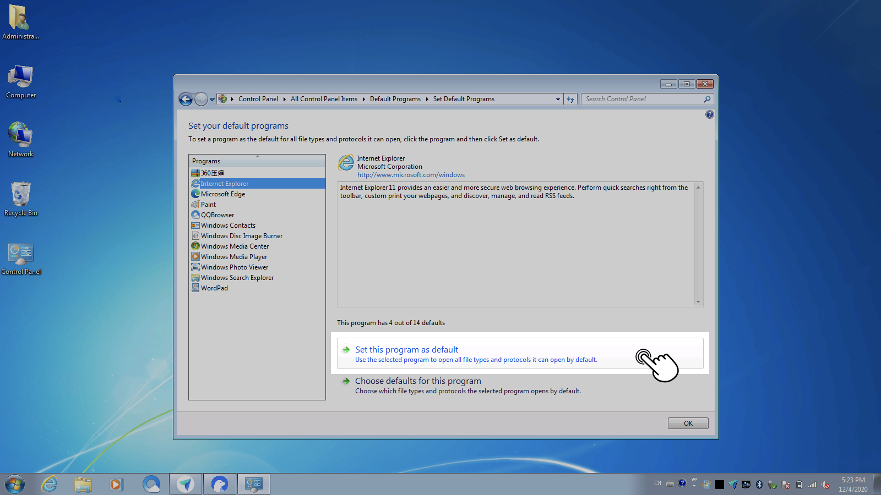Expand the address bar history dropdown
Image resolution: width=881 pixels, height=495 pixels.
pyautogui.click(x=558, y=100)
